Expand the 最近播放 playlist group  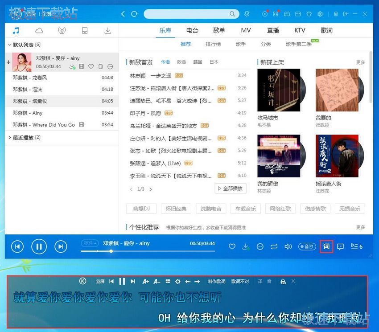(x=10, y=138)
